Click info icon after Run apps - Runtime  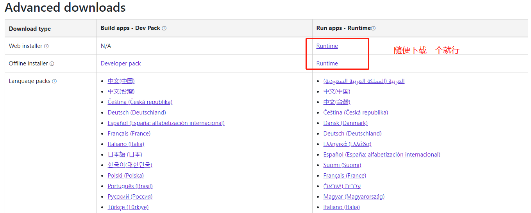click(373, 28)
